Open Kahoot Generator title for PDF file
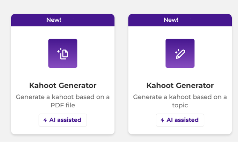The image size is (238, 142). pyautogui.click(x=62, y=85)
